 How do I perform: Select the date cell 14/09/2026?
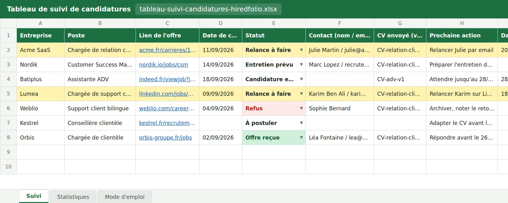point(221,65)
